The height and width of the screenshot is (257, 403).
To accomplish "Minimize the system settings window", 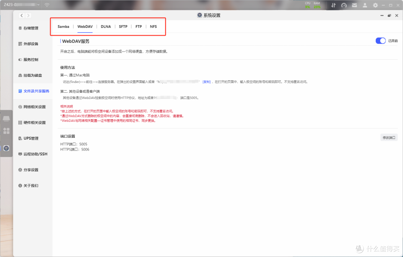I will 382,15.
